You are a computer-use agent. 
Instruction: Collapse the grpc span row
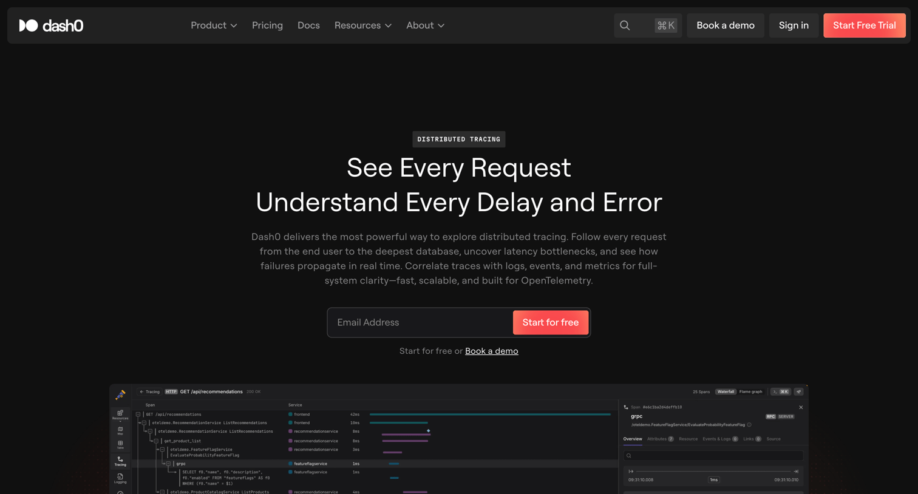[x=168, y=464]
